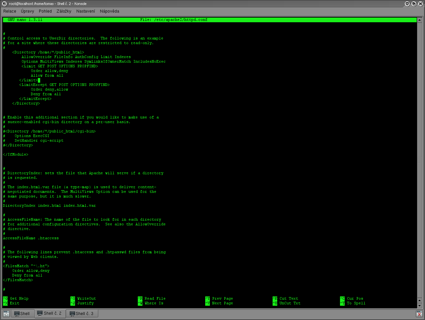This screenshot has height=320, width=425.
Task: Click the '^C Cur Pos' nano shortcut
Action: click(x=352, y=299)
